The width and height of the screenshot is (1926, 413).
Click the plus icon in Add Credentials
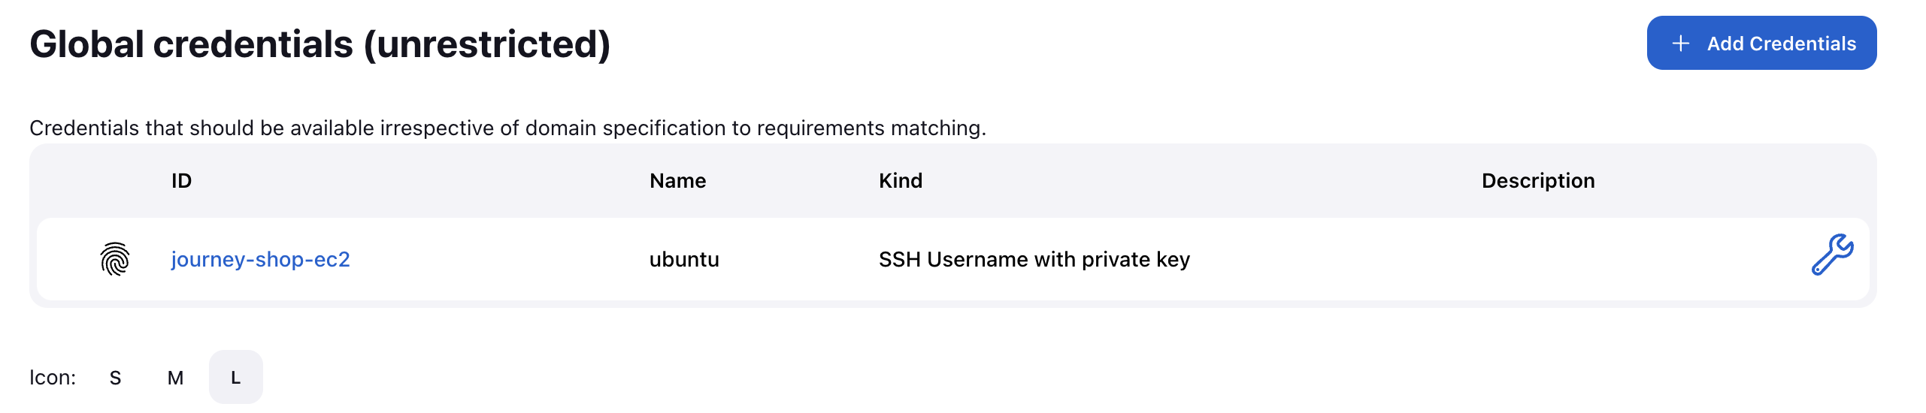1680,44
